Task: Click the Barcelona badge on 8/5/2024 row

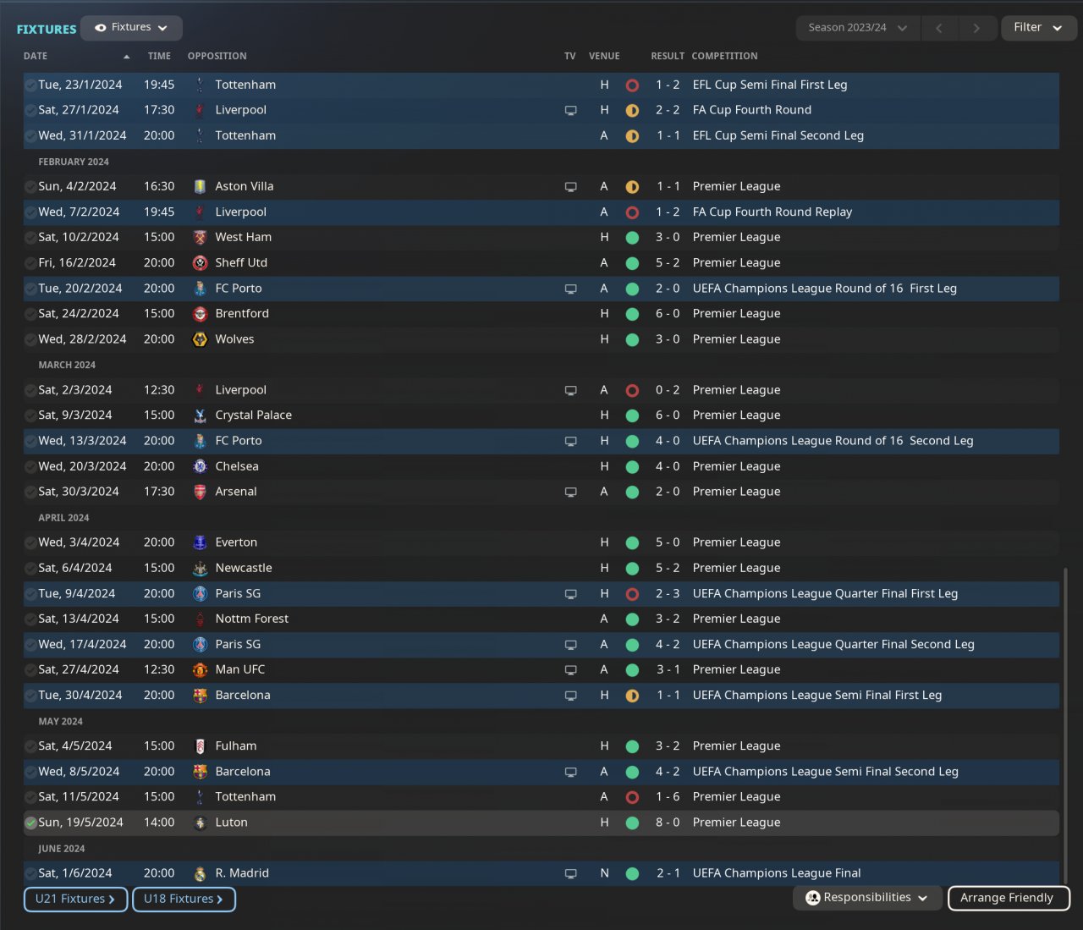Action: pos(200,772)
